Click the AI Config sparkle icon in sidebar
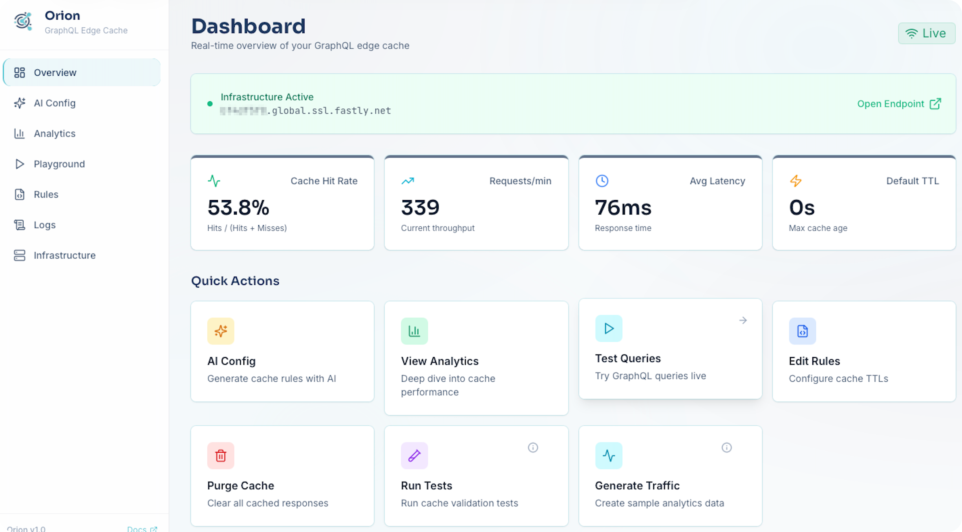 [19, 103]
